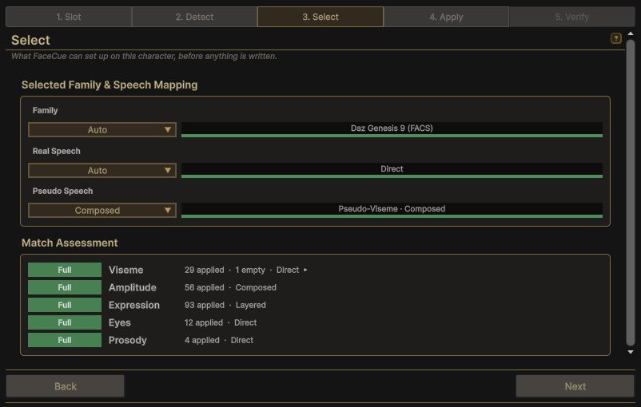Image resolution: width=641 pixels, height=407 pixels.
Task: Click the Full badge for Amplitude
Action: (x=65, y=287)
